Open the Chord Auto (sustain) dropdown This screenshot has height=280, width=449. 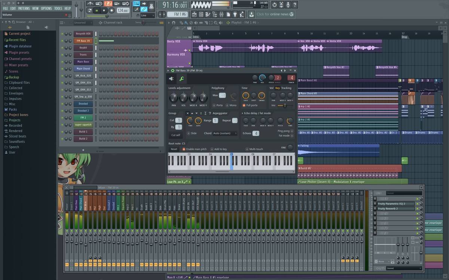click(225, 133)
